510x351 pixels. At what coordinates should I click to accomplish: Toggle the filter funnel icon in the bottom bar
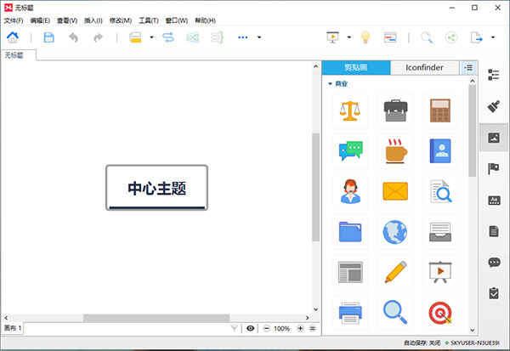click(x=235, y=328)
